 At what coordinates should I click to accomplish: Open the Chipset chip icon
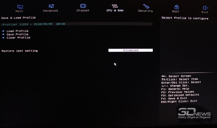[x=83, y=6]
